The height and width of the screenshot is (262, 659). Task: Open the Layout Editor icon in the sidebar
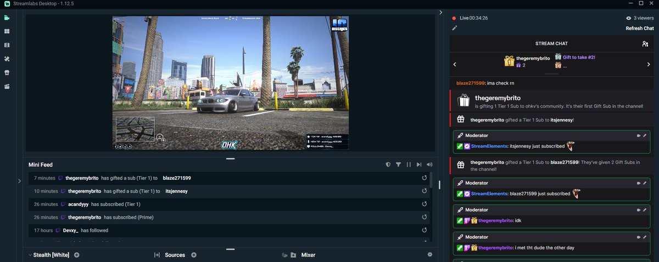pyautogui.click(x=7, y=31)
